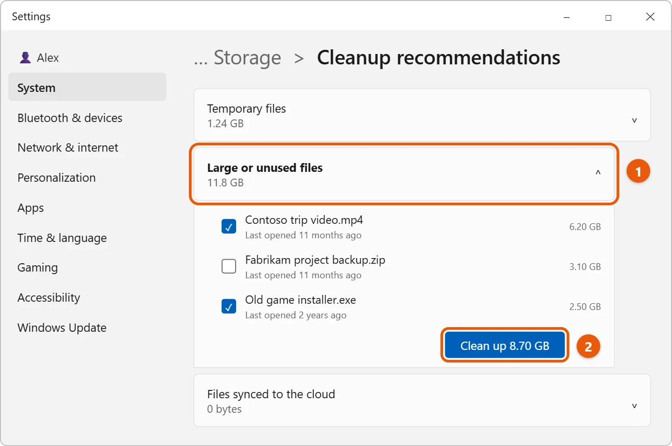
Task: Click the Files synced to the cloud heading
Action: pyautogui.click(x=271, y=394)
